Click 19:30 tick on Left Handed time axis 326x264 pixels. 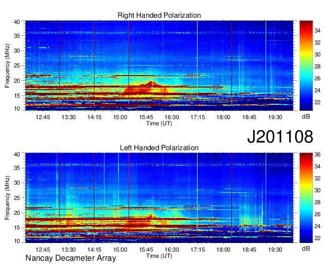tap(275, 250)
